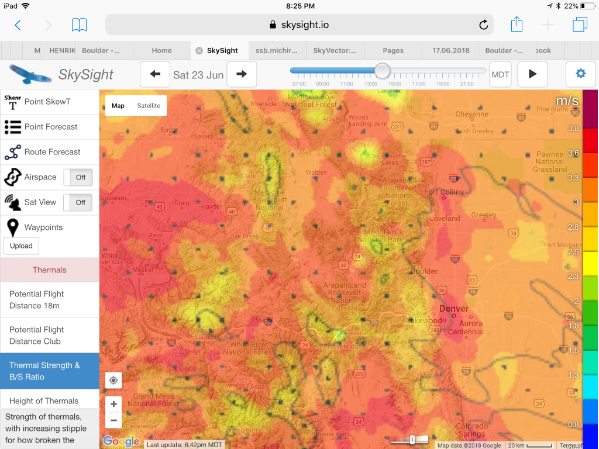Image resolution: width=599 pixels, height=449 pixels.
Task: Click the Cheyenne label on map
Action: [472, 114]
